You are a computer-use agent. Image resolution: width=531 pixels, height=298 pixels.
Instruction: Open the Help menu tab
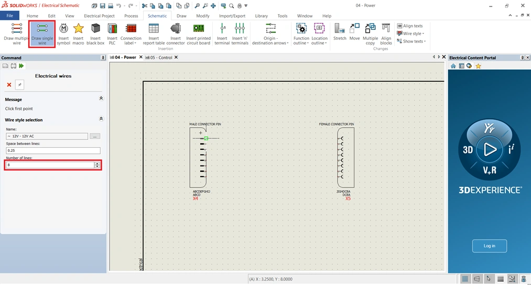(327, 16)
